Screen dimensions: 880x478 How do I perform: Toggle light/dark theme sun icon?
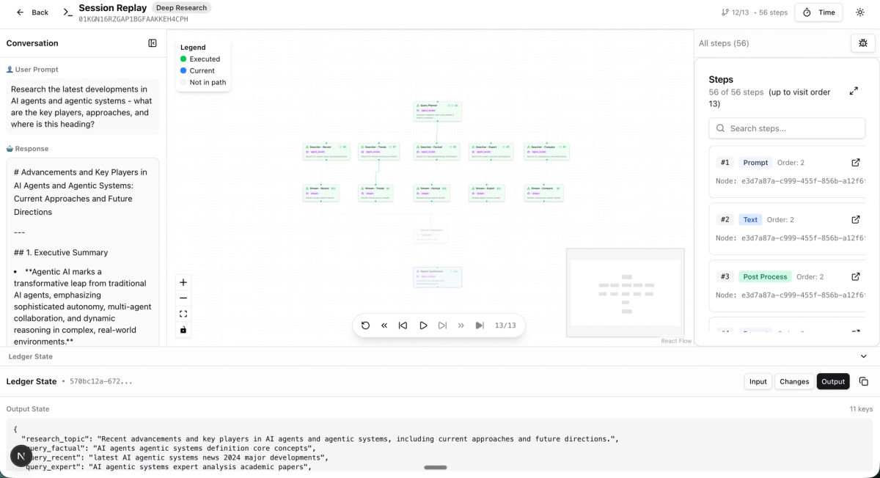pos(860,12)
